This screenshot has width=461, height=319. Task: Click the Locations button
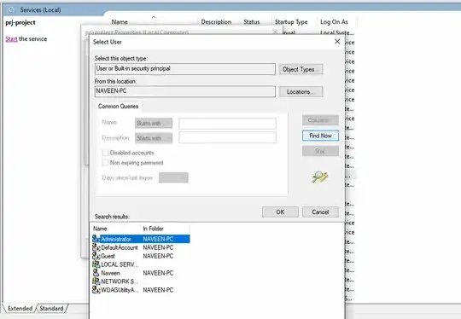(301, 92)
